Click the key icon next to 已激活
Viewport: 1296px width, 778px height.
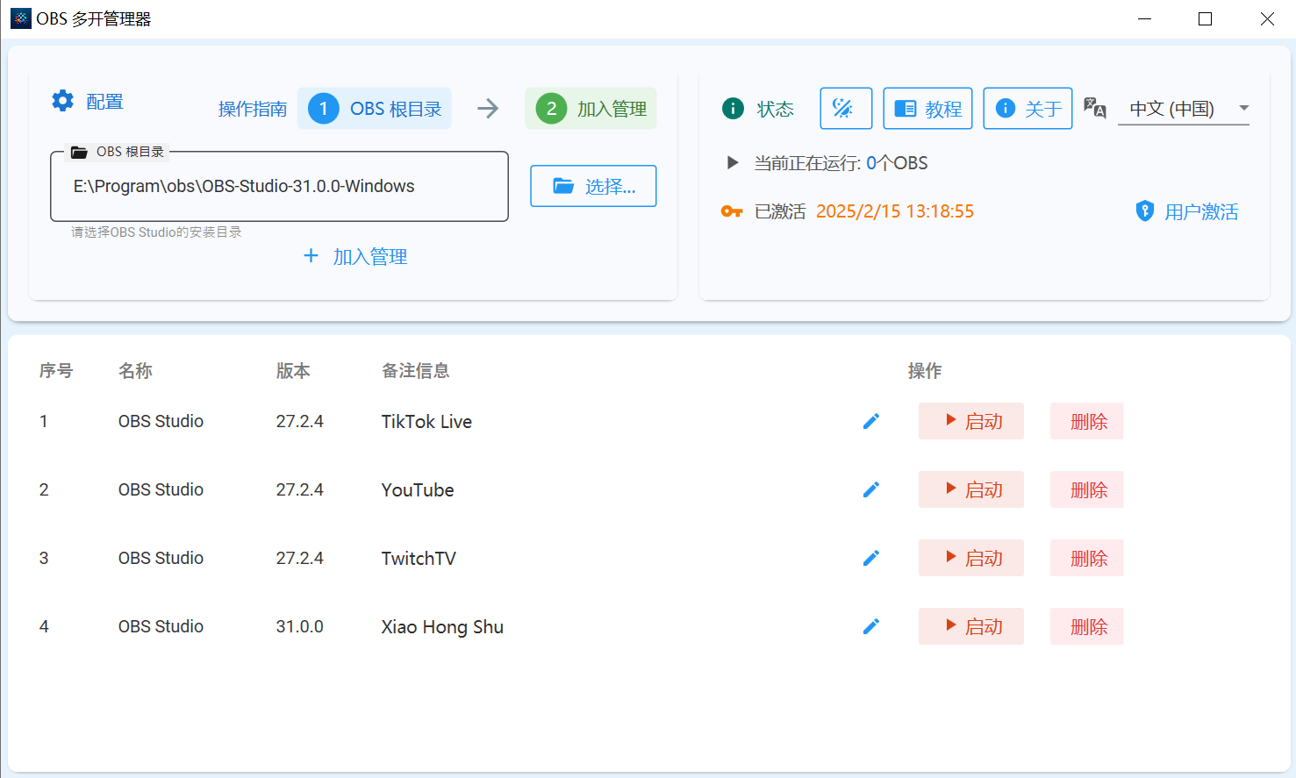pyautogui.click(x=732, y=211)
